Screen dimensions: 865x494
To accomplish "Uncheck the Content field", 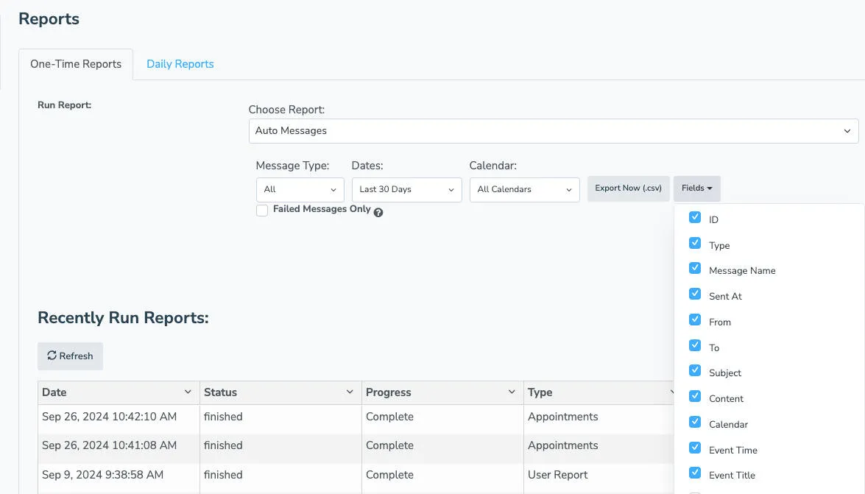I will [x=695, y=397].
